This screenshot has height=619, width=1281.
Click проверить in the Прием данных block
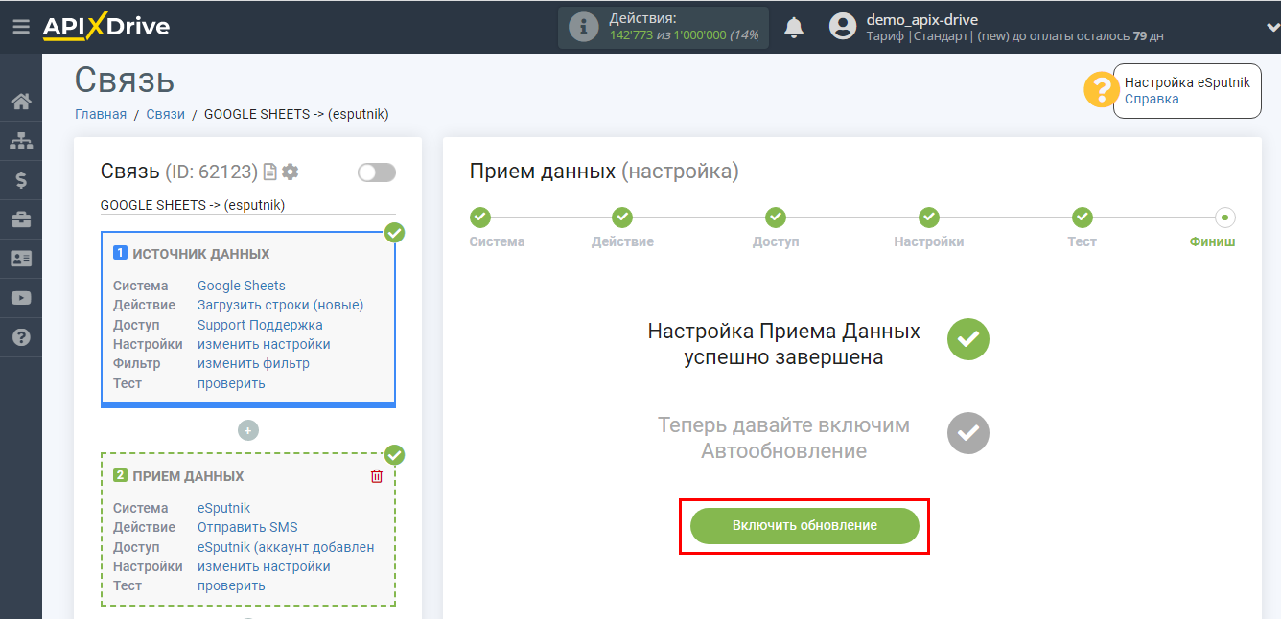click(x=231, y=585)
